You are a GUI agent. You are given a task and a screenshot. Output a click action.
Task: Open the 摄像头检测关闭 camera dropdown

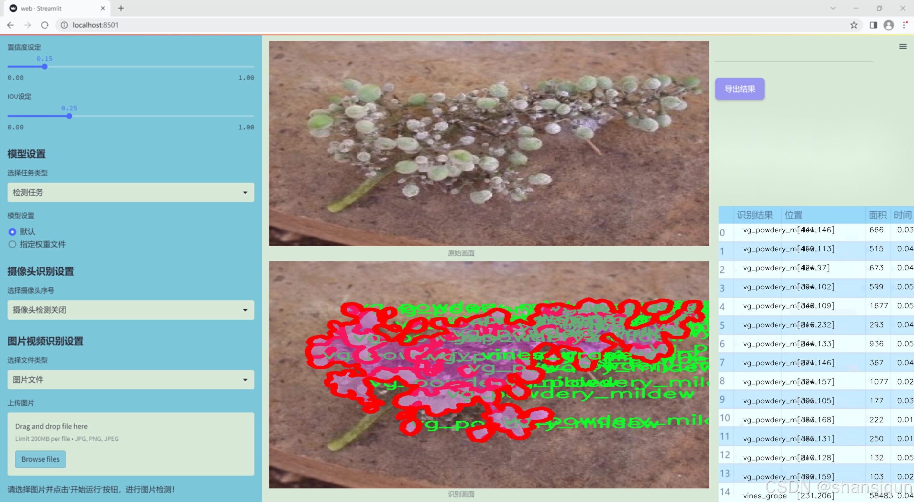point(131,310)
